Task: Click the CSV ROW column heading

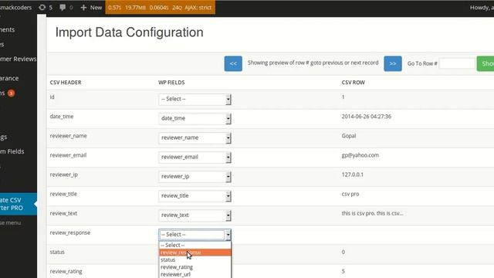Action: pyautogui.click(x=354, y=83)
